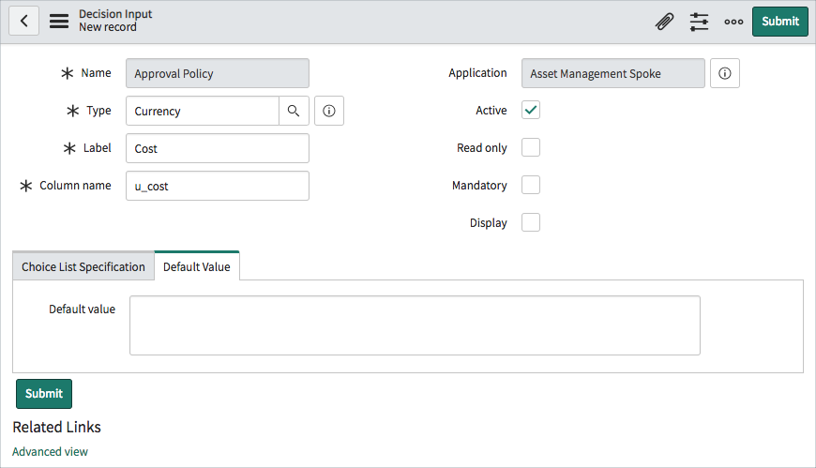
Task: Open the hamburger context menu icon
Action: (x=59, y=21)
